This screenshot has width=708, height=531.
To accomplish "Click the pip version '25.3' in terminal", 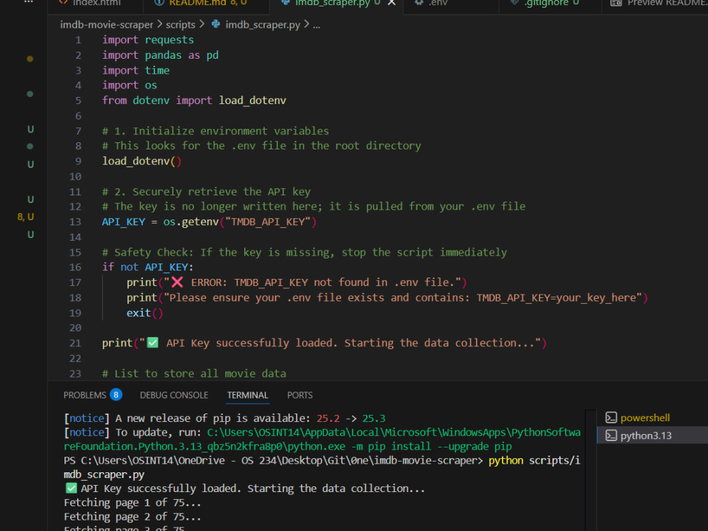I will tap(373, 418).
